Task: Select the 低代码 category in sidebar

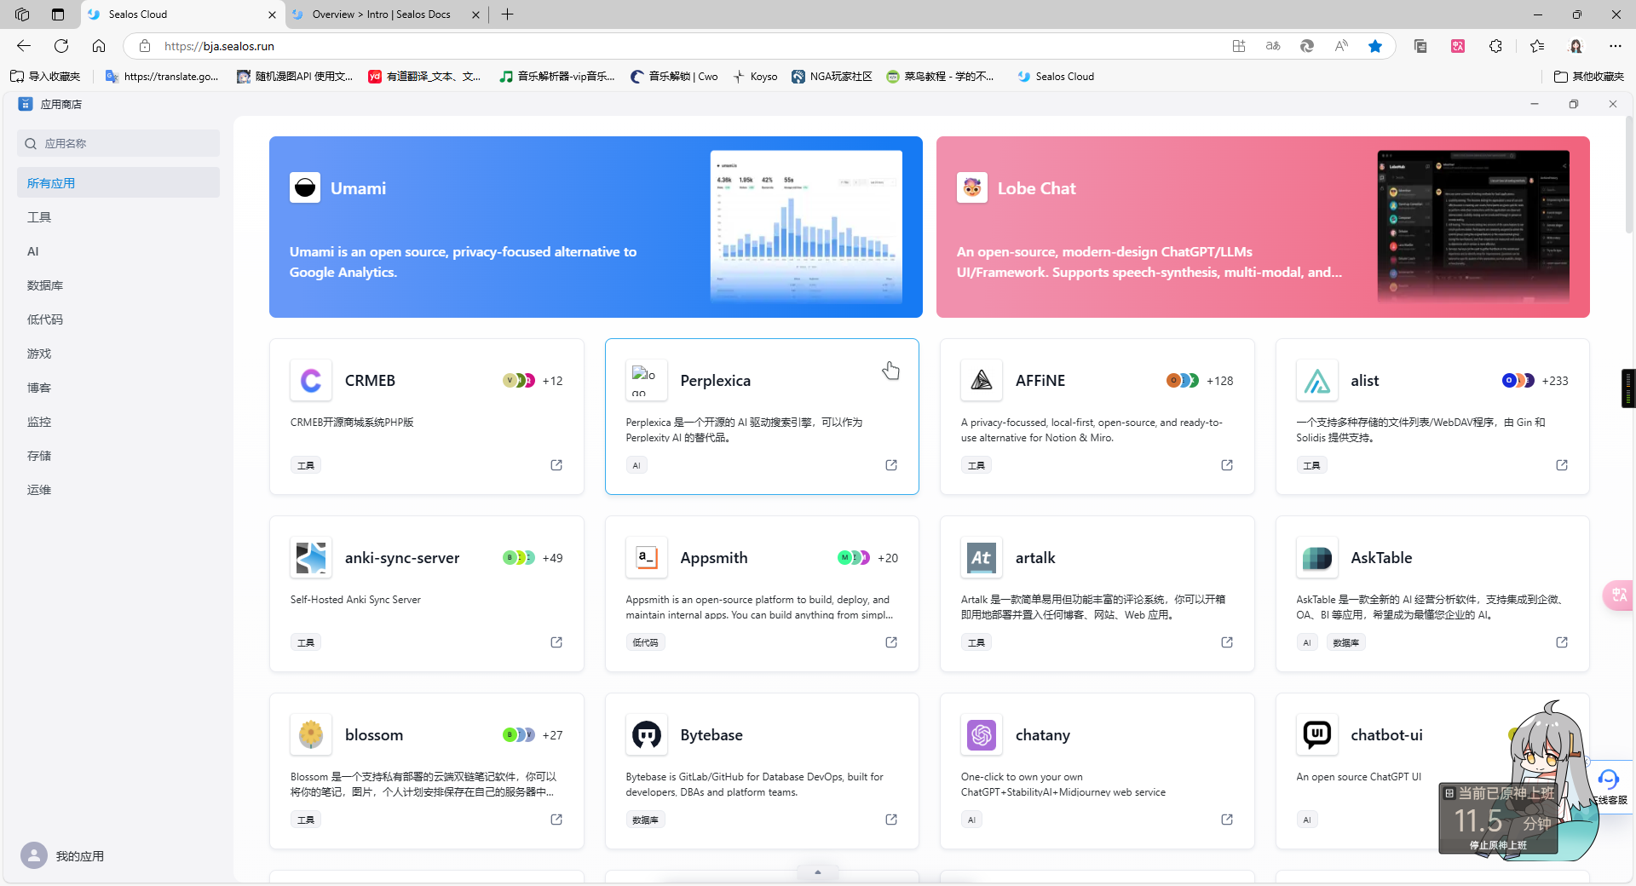Action: pyautogui.click(x=45, y=319)
